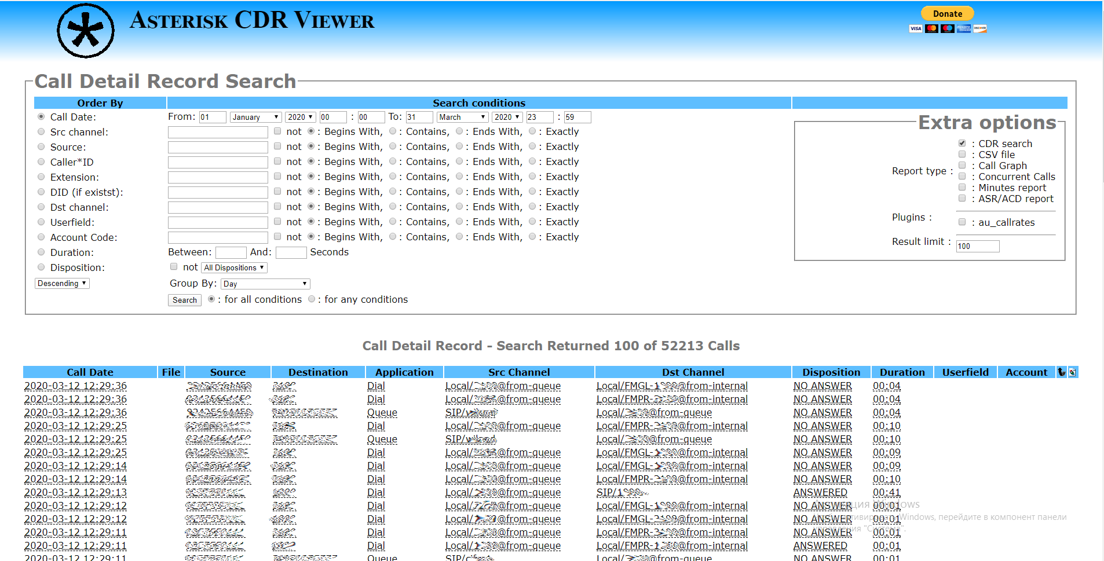Image resolution: width=1104 pixels, height=561 pixels.
Task: Open the All Dispositions dropdown
Action: point(234,267)
